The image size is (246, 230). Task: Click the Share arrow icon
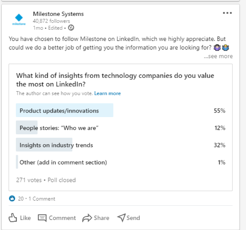point(87,218)
